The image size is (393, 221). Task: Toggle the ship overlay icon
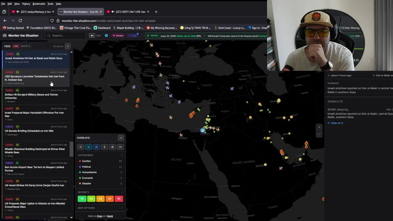pyautogui.click(x=96, y=147)
